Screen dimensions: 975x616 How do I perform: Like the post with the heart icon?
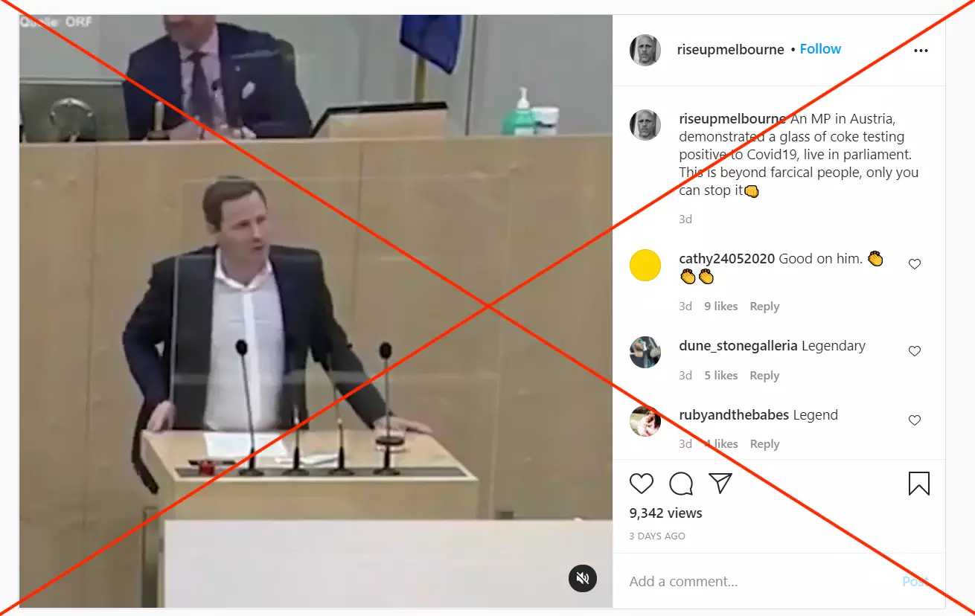click(642, 484)
